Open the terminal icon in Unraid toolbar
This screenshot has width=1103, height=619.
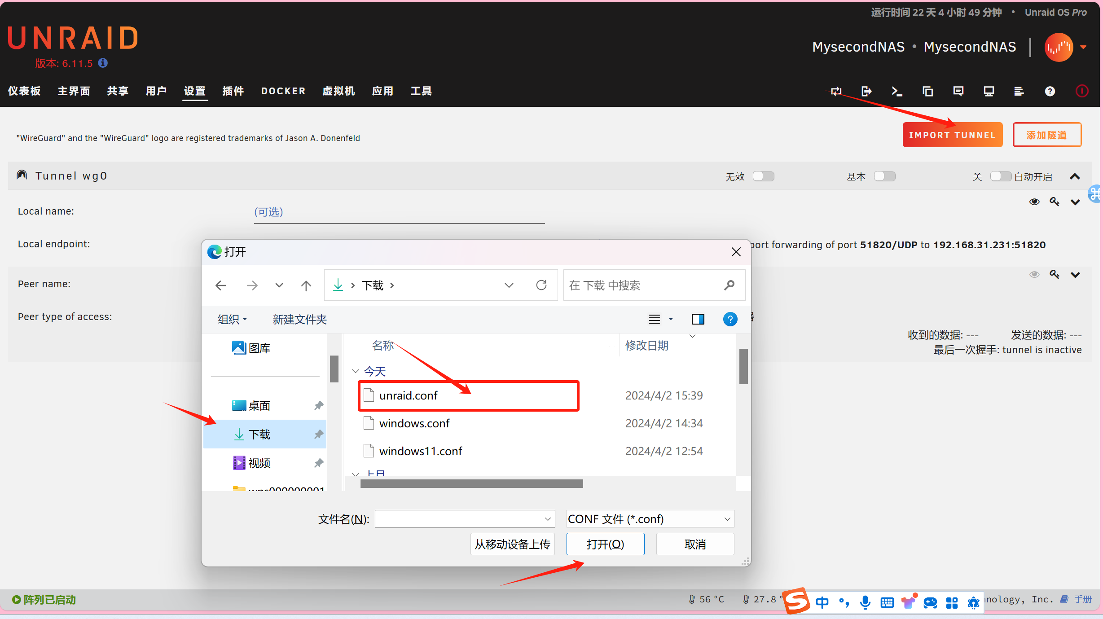tap(896, 91)
